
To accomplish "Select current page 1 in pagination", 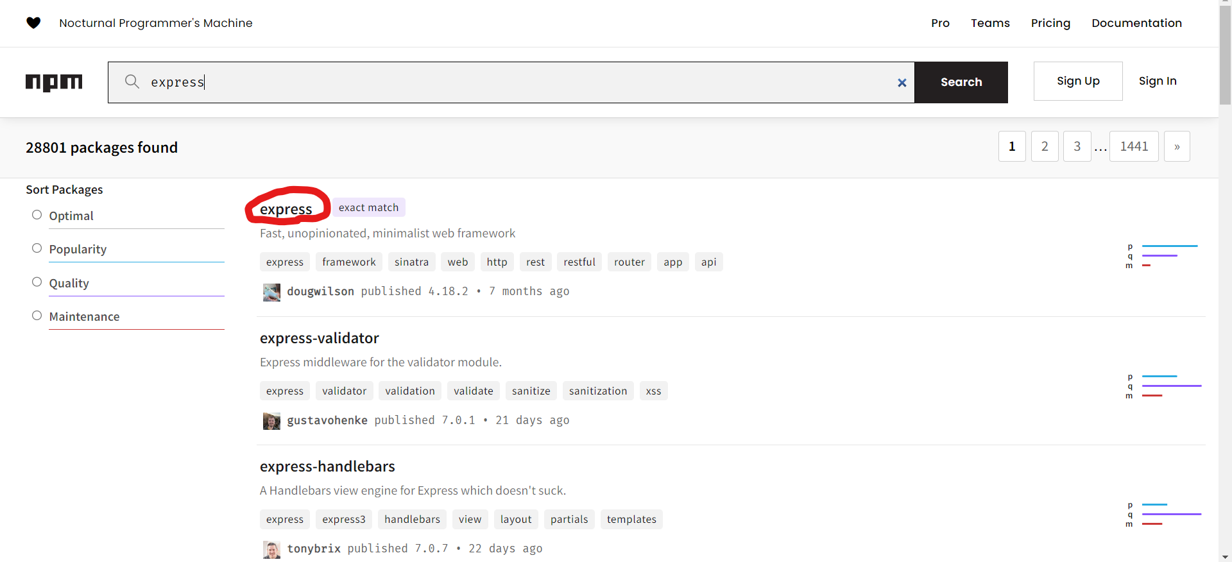I will click(x=1012, y=146).
